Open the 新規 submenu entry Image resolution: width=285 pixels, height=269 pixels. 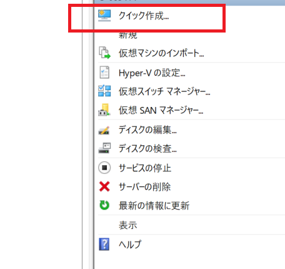(x=128, y=35)
